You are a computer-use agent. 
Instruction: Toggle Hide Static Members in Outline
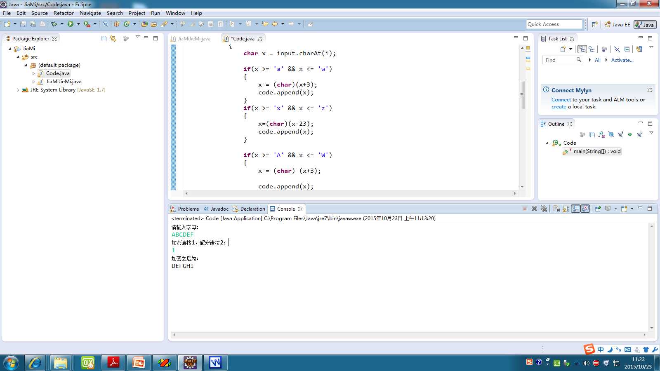click(x=620, y=134)
